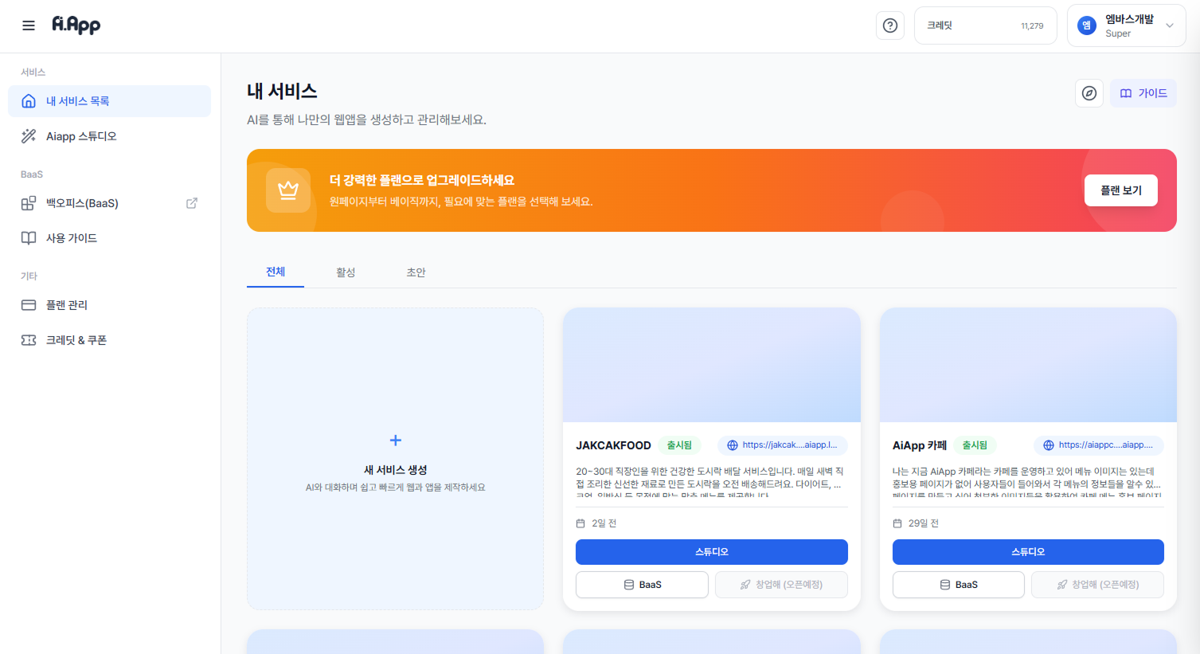The height and width of the screenshot is (654, 1200).
Task: Select the 전체 tab
Action: pos(275,272)
